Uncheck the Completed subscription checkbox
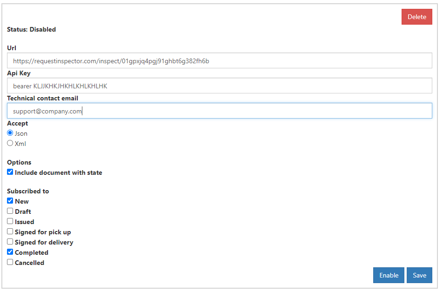Image resolution: width=443 pixels, height=291 pixels. 10,252
